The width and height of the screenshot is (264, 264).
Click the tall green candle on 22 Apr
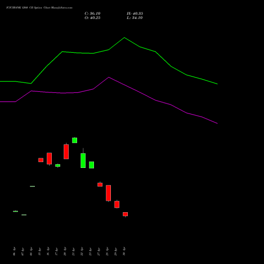point(83,161)
